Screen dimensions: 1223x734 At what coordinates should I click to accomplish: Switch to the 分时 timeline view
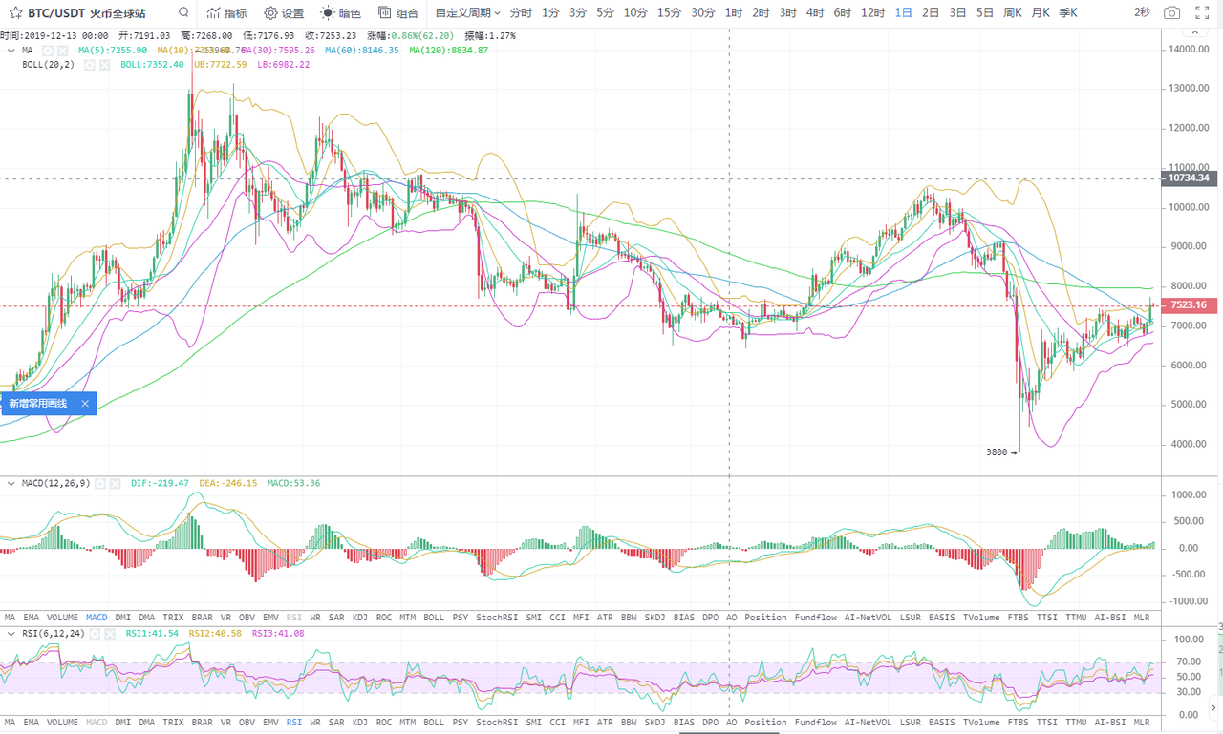(521, 13)
